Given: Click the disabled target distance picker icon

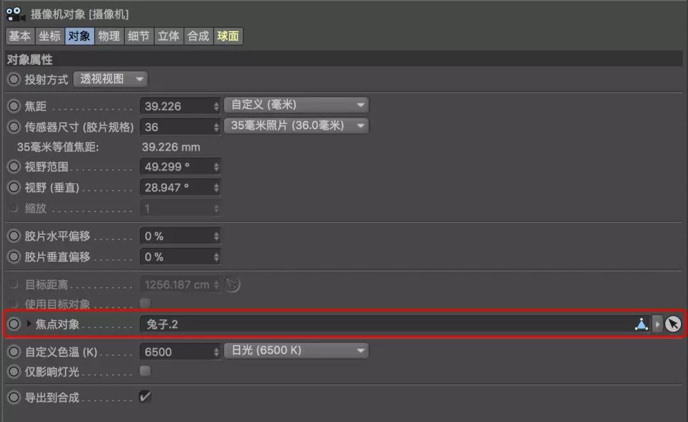Looking at the screenshot, I should click(x=232, y=285).
